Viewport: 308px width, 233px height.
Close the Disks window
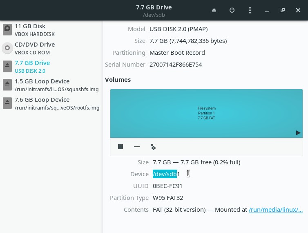298,10
